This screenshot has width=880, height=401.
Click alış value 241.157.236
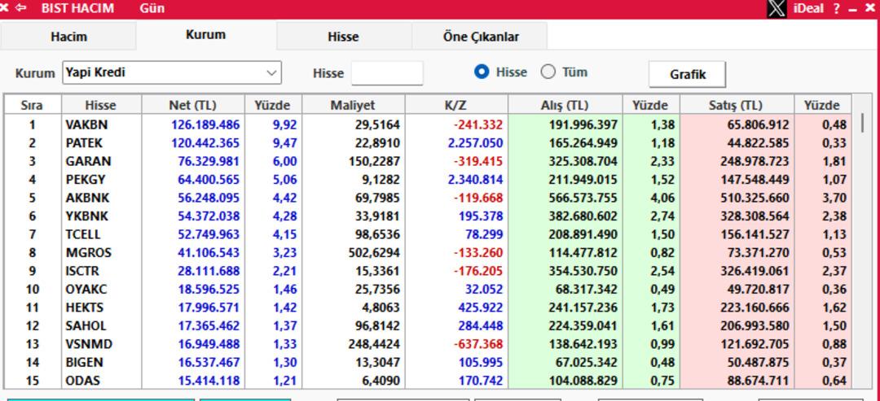(x=583, y=307)
